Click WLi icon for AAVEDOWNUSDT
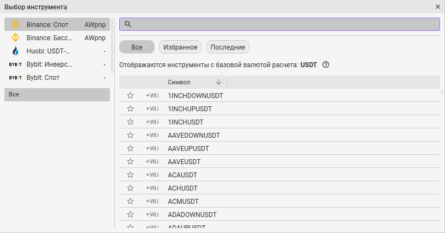 click(152, 135)
